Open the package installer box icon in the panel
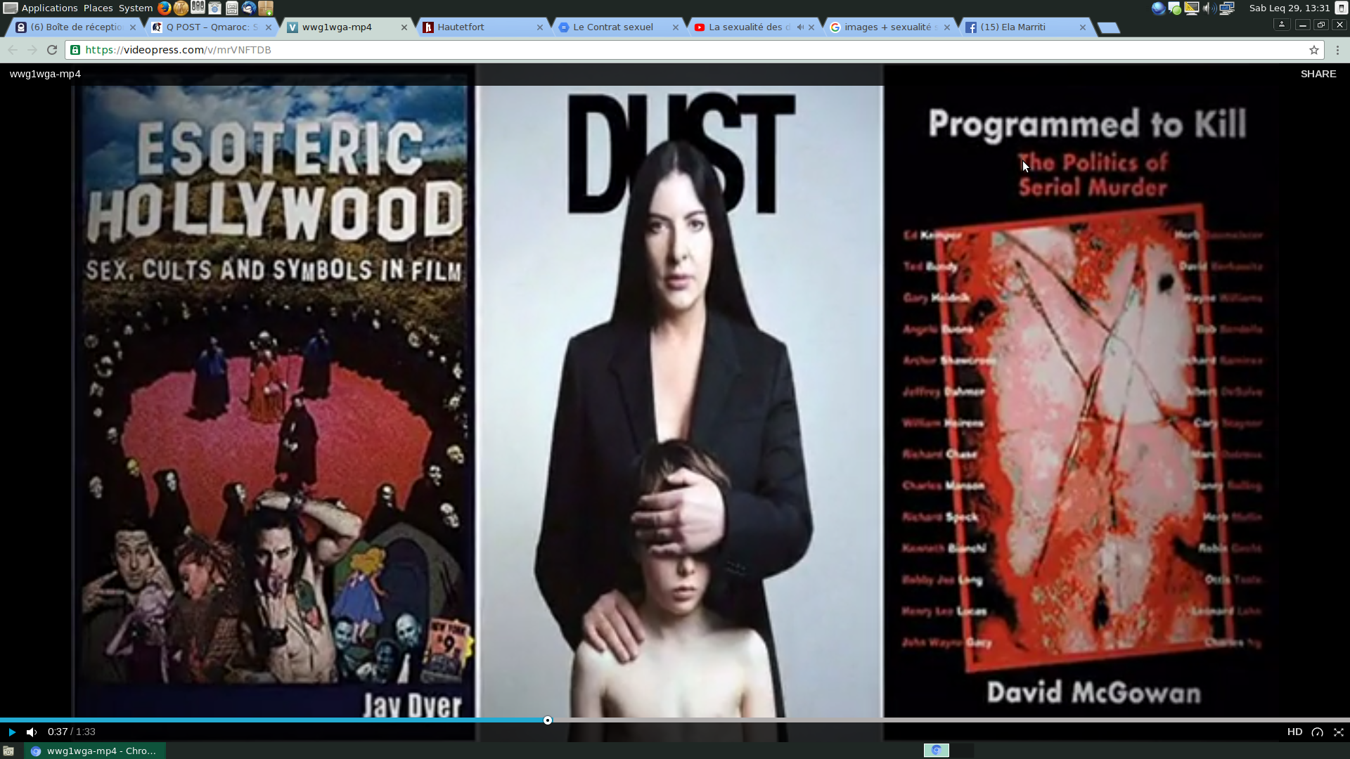This screenshot has height=759, width=1350. pyautogui.click(x=265, y=8)
